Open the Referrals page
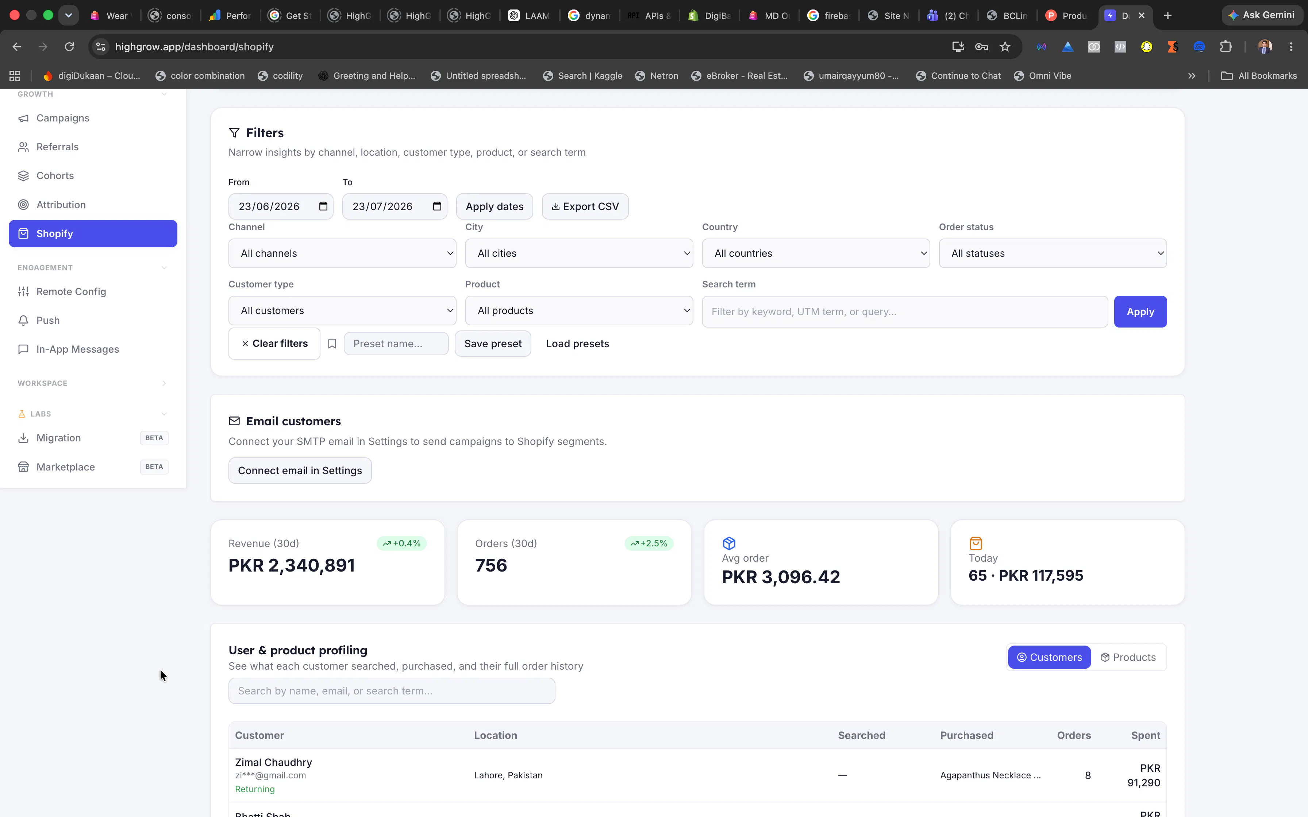The width and height of the screenshot is (1308, 817). pyautogui.click(x=93, y=147)
